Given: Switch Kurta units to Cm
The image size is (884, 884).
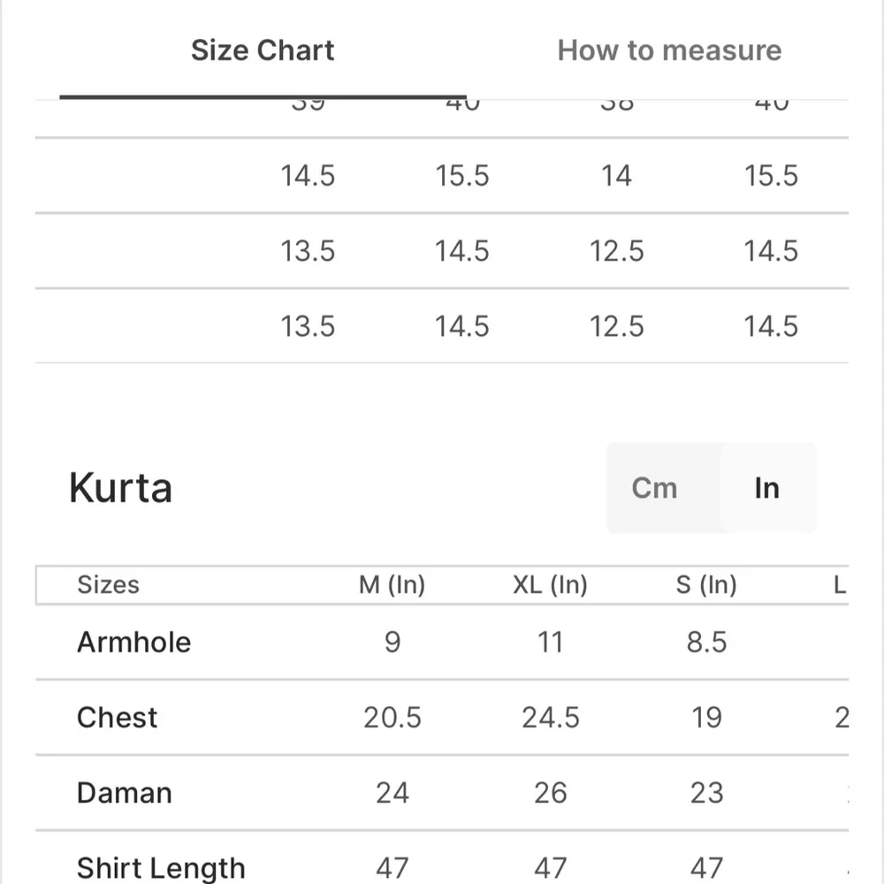Looking at the screenshot, I should (x=654, y=488).
